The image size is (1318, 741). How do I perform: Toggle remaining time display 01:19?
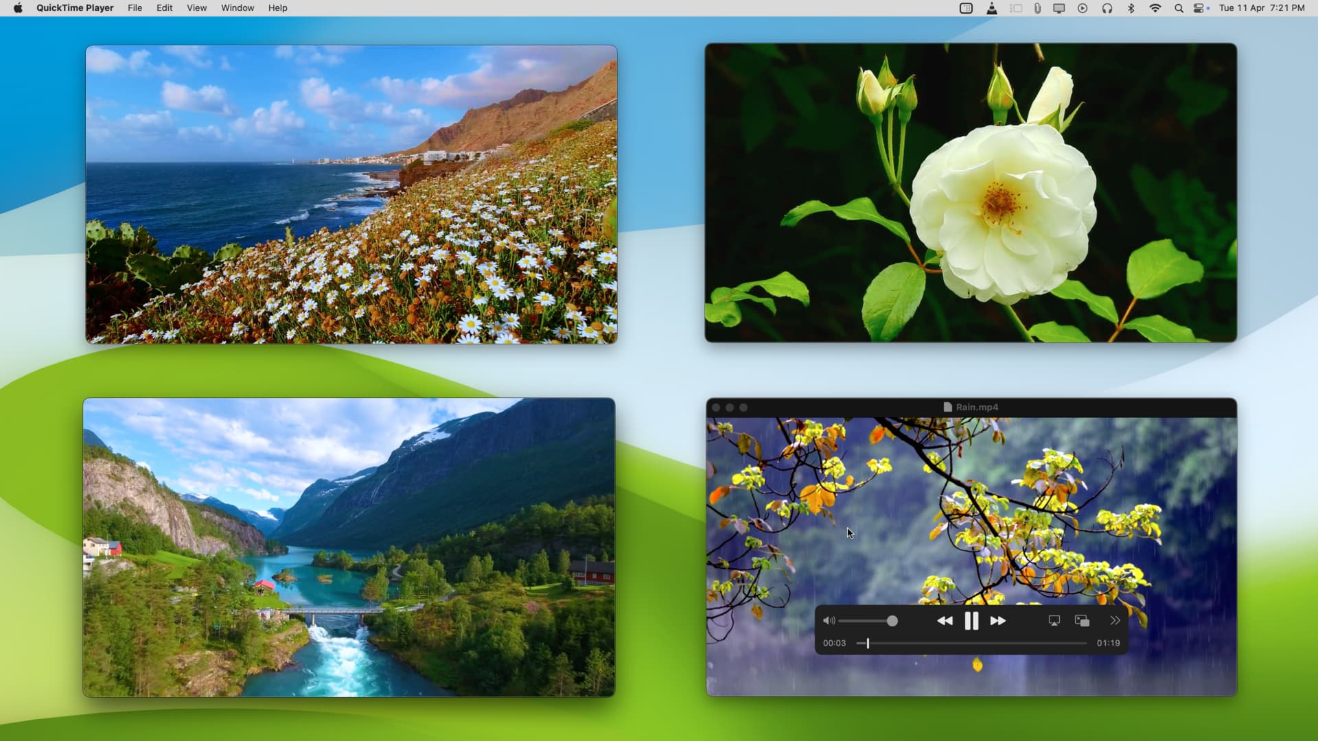(1108, 644)
